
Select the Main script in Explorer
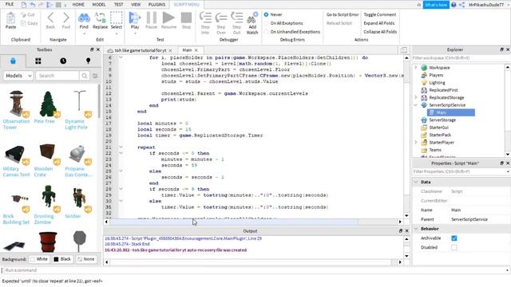pos(451,112)
